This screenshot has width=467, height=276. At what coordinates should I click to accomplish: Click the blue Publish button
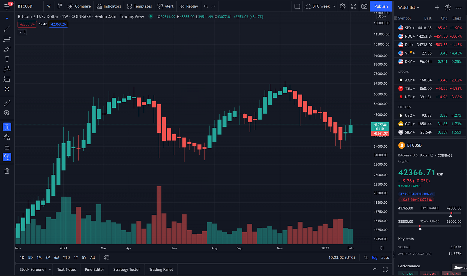(381, 6)
